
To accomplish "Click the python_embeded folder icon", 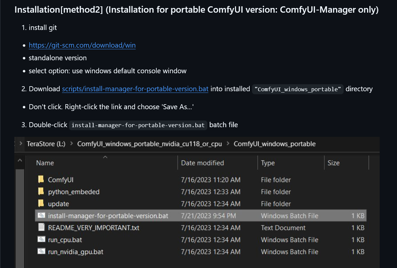I will tap(41, 192).
